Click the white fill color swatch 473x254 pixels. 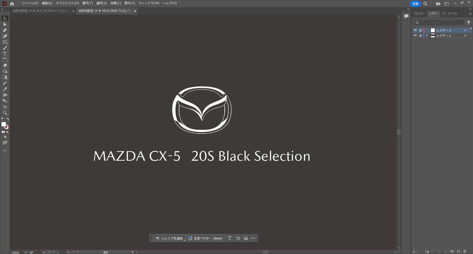coord(4,124)
